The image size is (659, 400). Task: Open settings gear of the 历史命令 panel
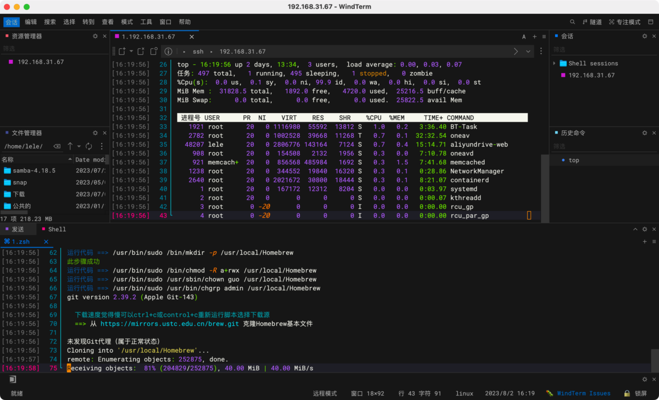[645, 133]
